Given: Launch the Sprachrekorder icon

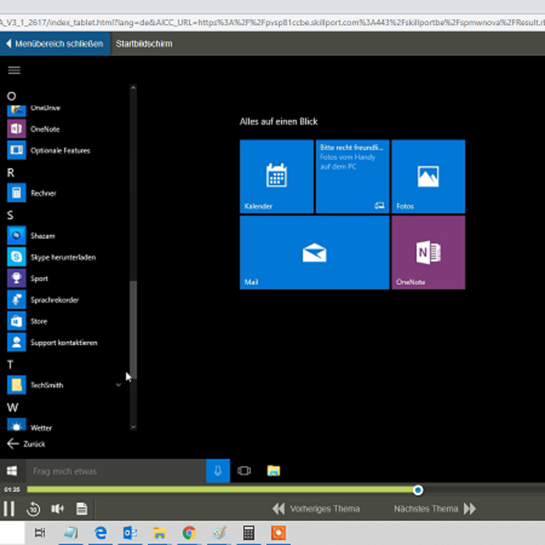Looking at the screenshot, I should [x=16, y=300].
